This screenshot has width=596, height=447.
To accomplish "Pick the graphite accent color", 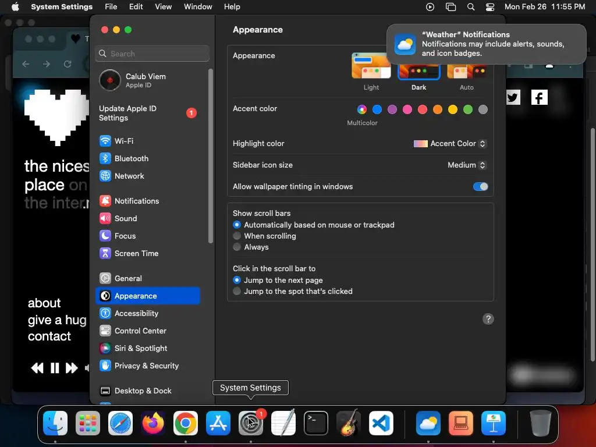I will [x=483, y=109].
